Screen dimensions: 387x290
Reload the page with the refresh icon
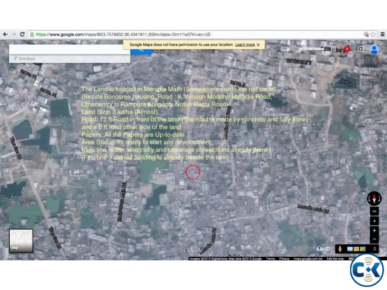[x=22, y=34]
